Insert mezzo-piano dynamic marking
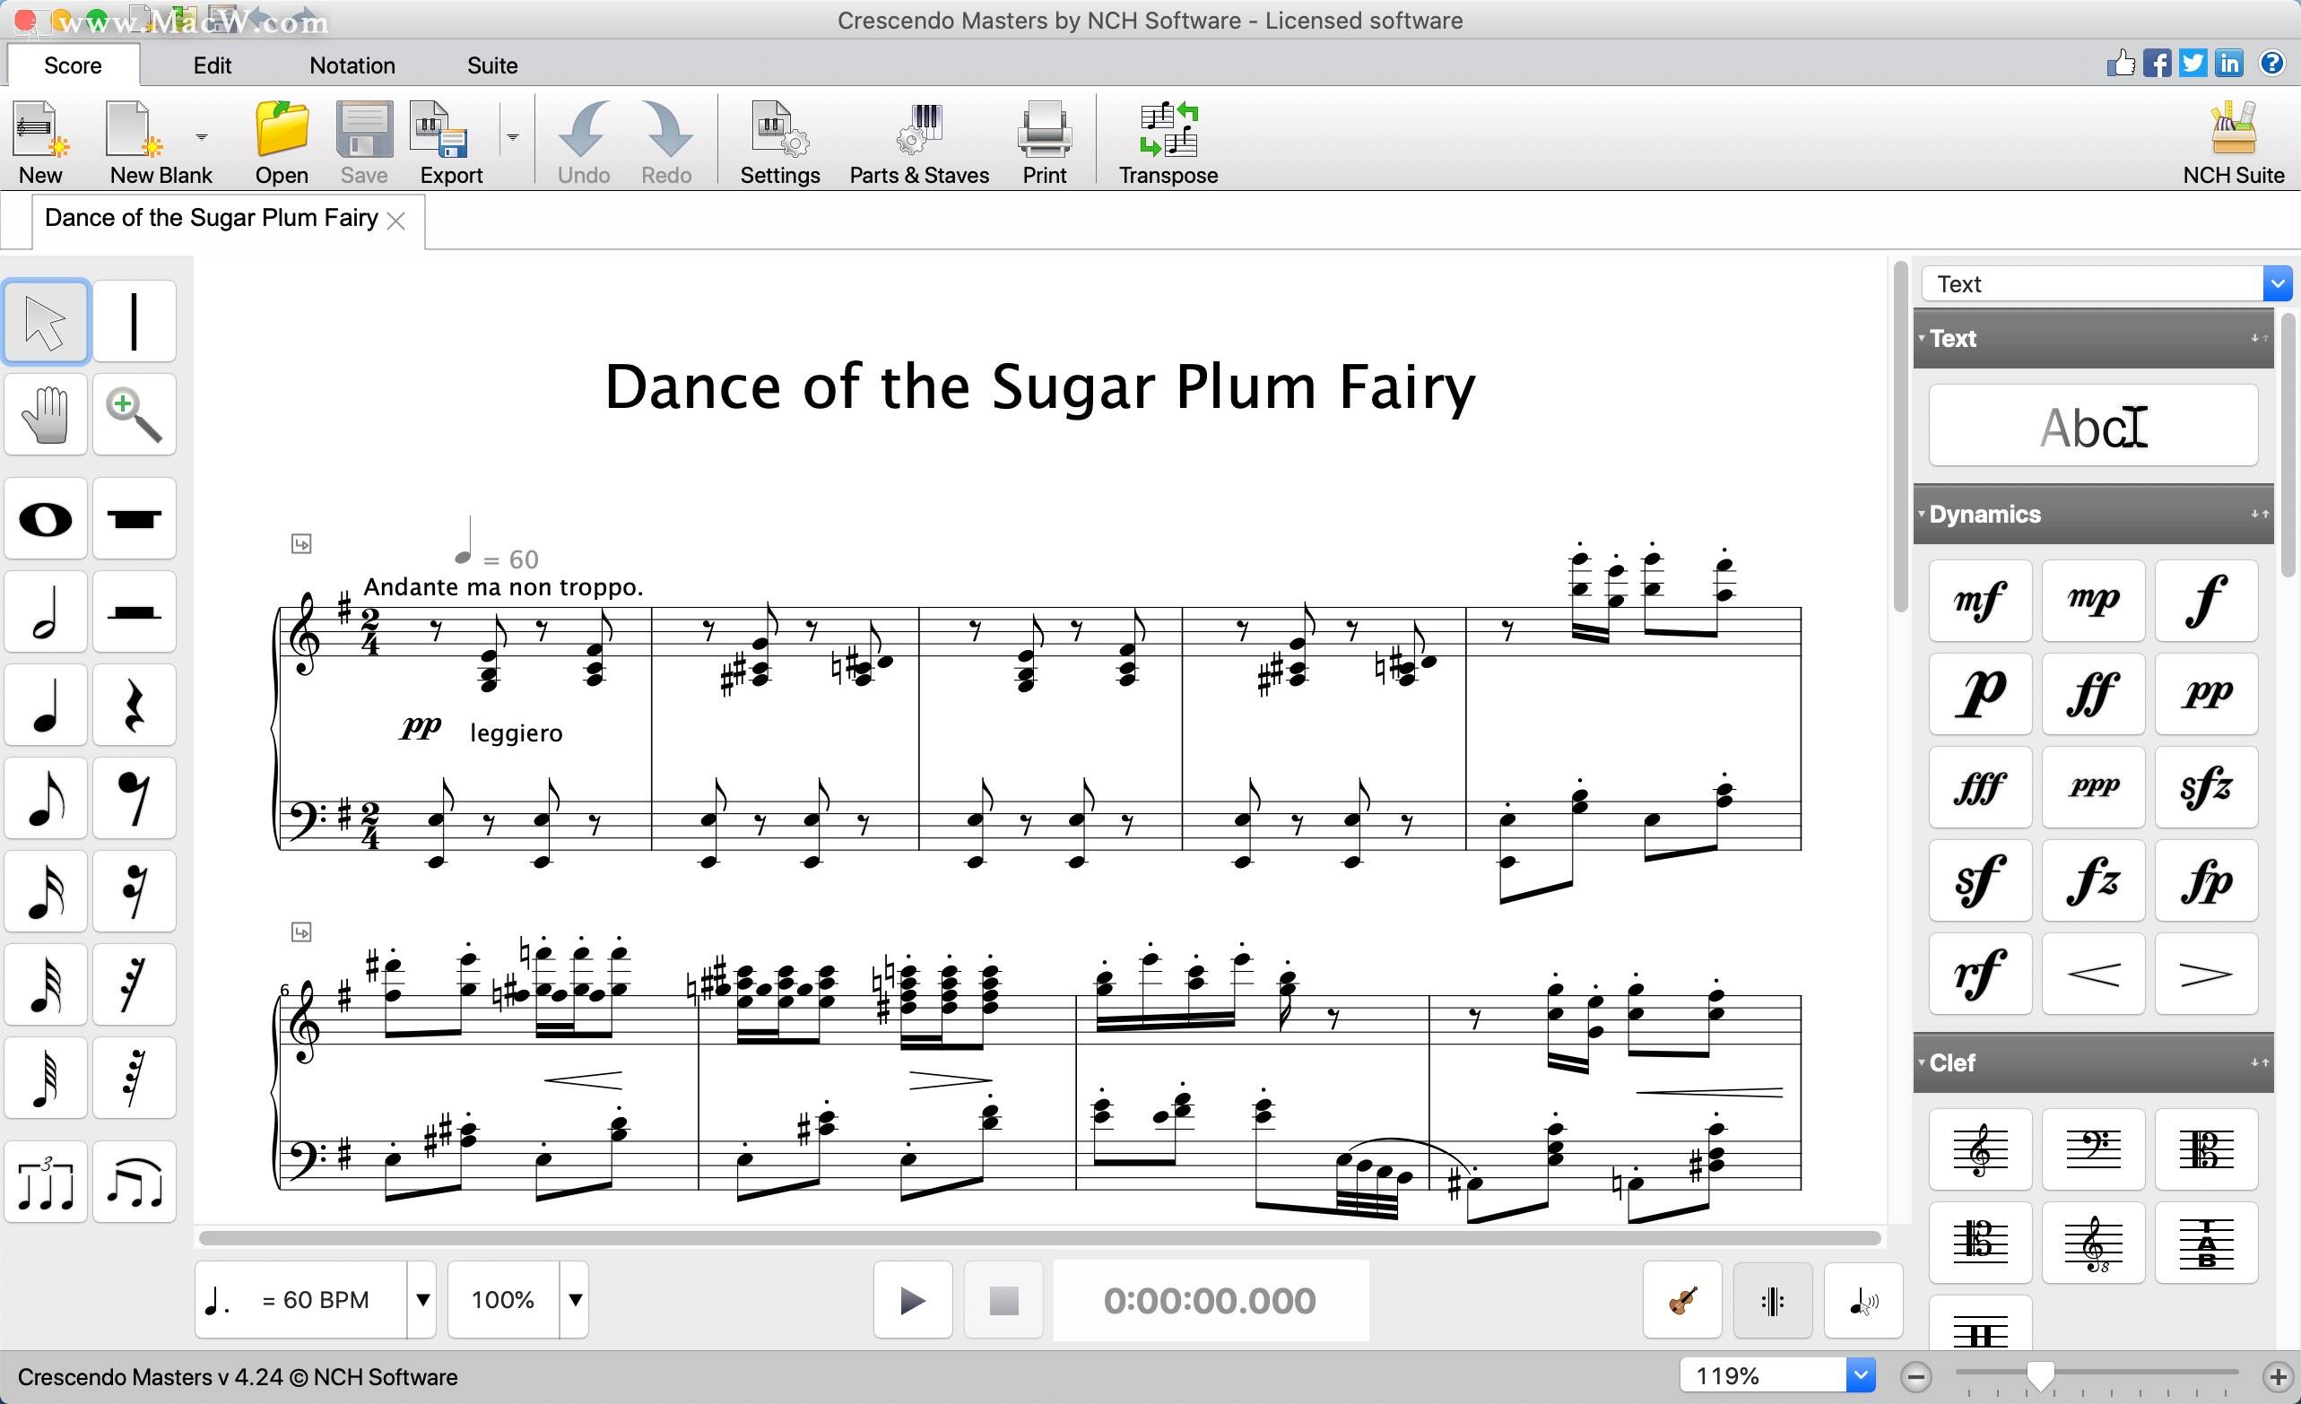Image resolution: width=2301 pixels, height=1404 pixels. tap(2093, 601)
